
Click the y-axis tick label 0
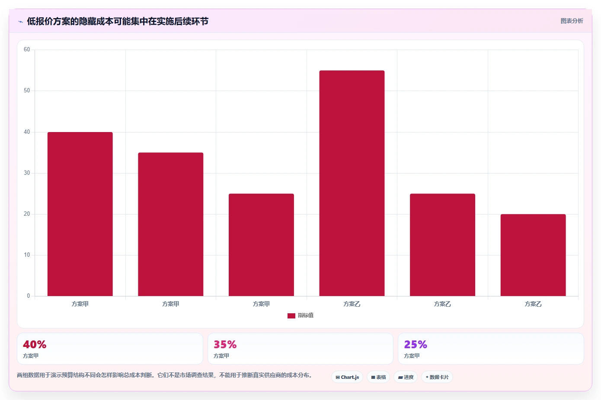pos(29,296)
